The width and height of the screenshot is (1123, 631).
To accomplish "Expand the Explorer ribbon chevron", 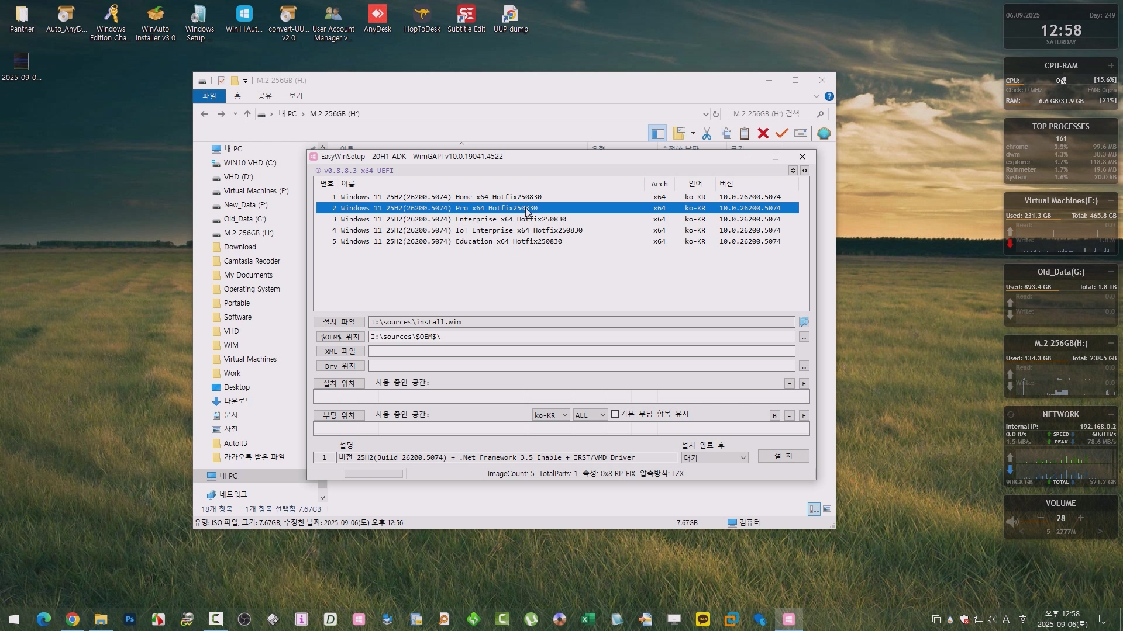I will 817,96.
